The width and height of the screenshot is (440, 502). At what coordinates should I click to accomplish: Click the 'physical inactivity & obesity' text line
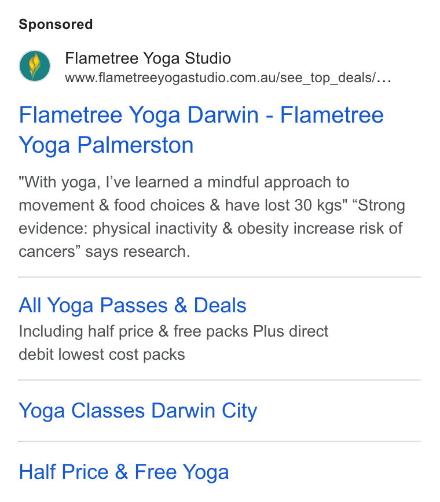(x=211, y=228)
